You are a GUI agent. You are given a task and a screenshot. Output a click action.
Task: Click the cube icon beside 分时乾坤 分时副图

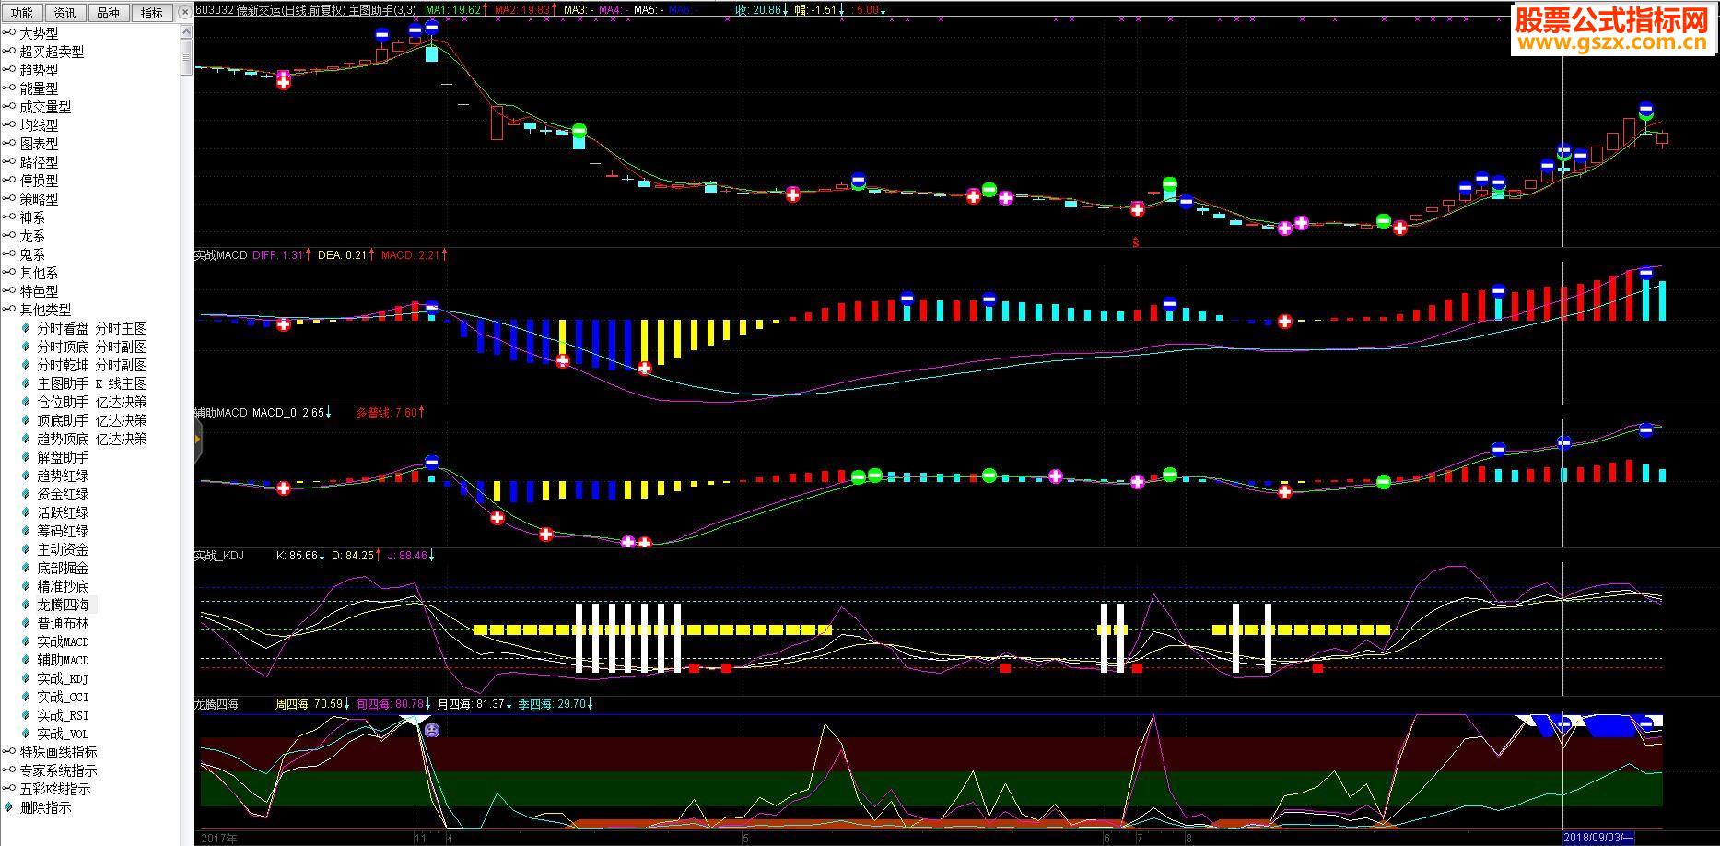[26, 365]
